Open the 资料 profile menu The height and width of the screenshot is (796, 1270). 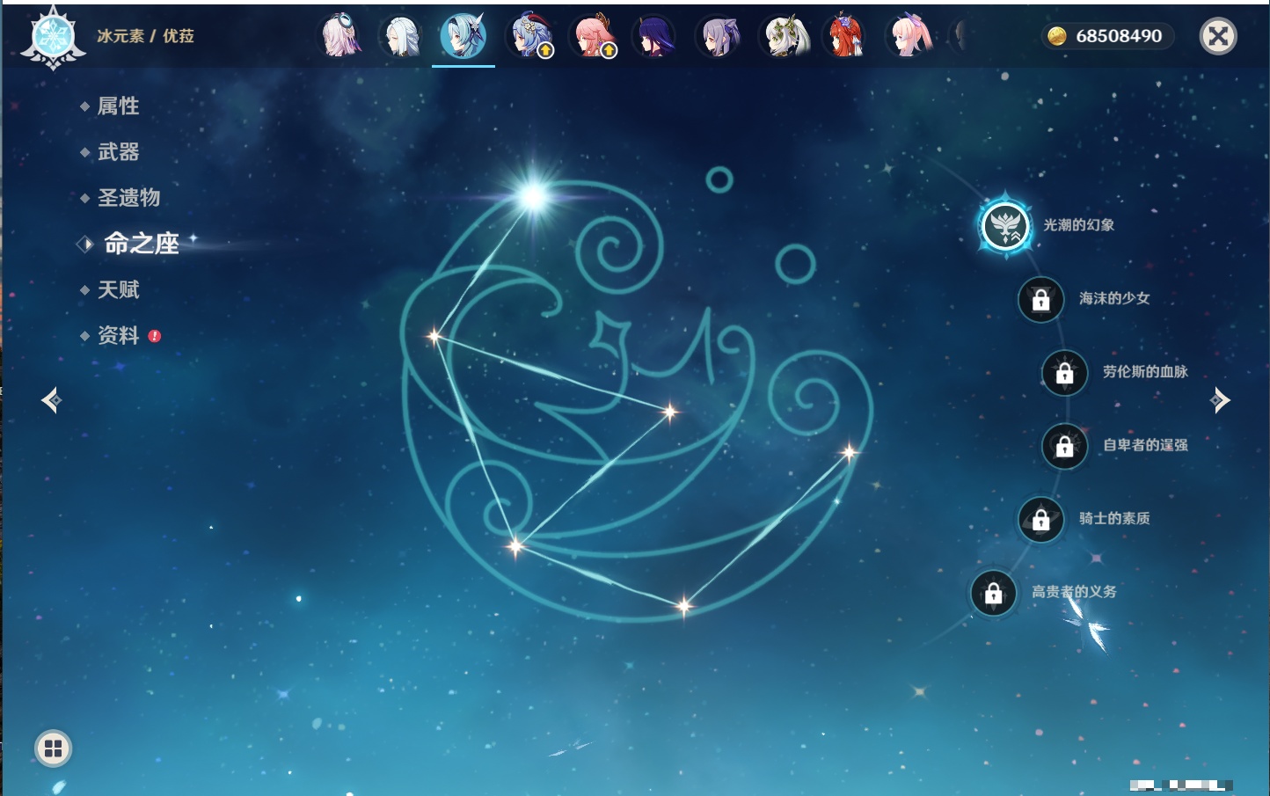tap(118, 335)
